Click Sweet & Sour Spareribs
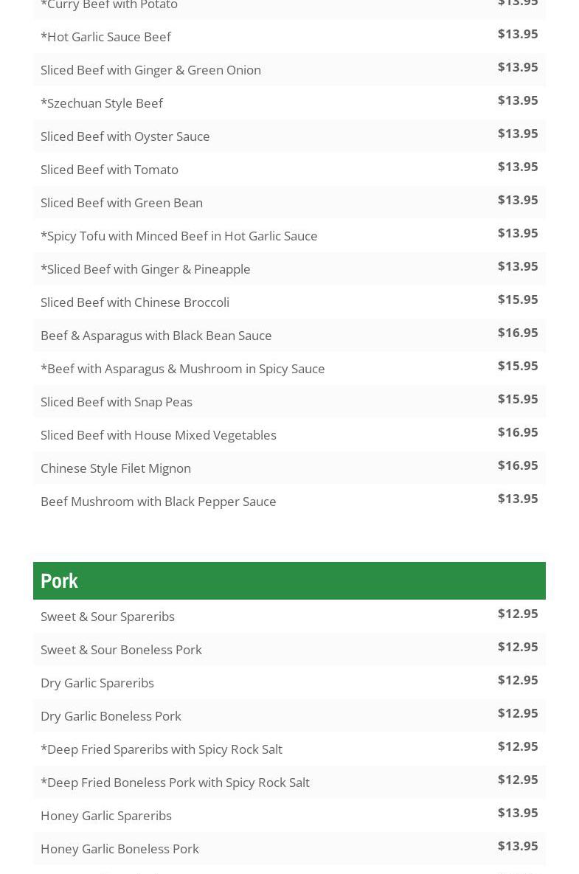The image size is (579, 874). (108, 617)
